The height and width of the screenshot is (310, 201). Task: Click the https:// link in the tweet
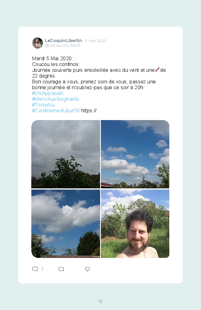pos(89,110)
